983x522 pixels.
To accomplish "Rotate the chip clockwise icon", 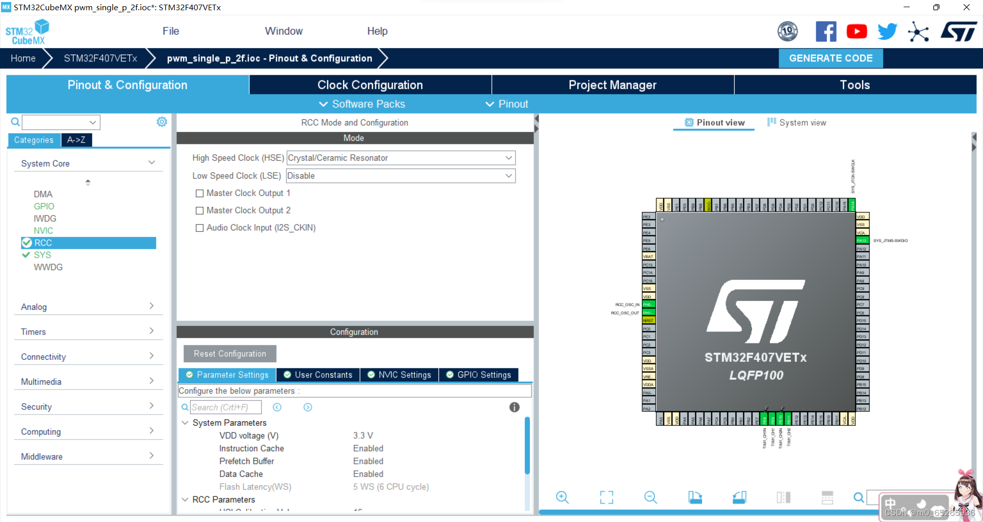I will click(x=695, y=497).
